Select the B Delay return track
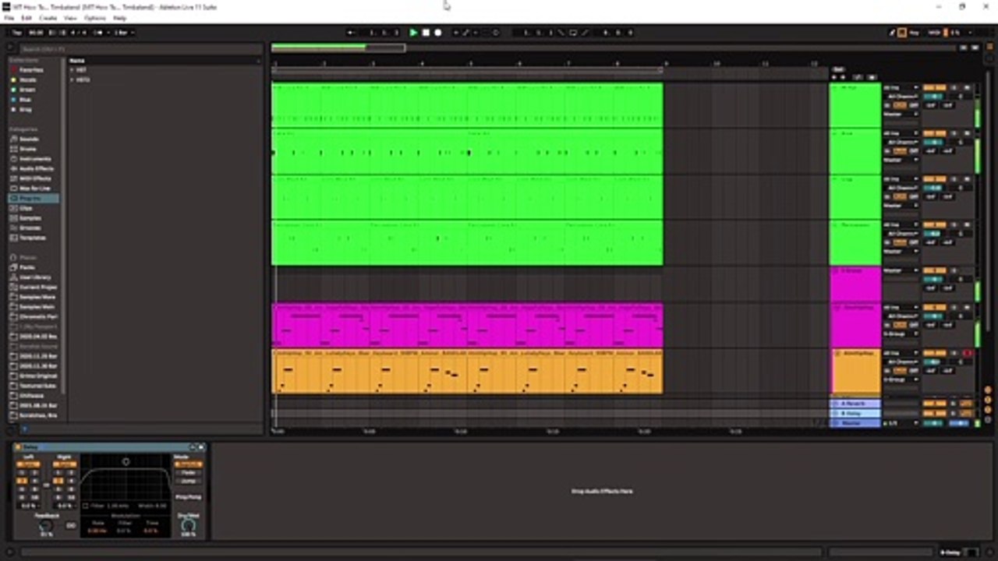 [x=855, y=413]
